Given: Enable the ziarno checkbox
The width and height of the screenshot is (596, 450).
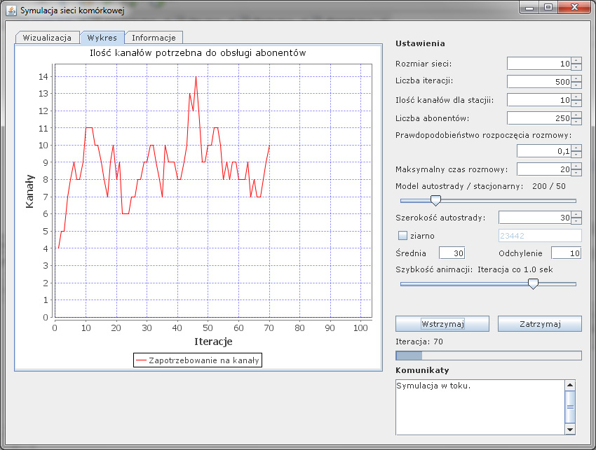Looking at the screenshot, I should coord(402,235).
